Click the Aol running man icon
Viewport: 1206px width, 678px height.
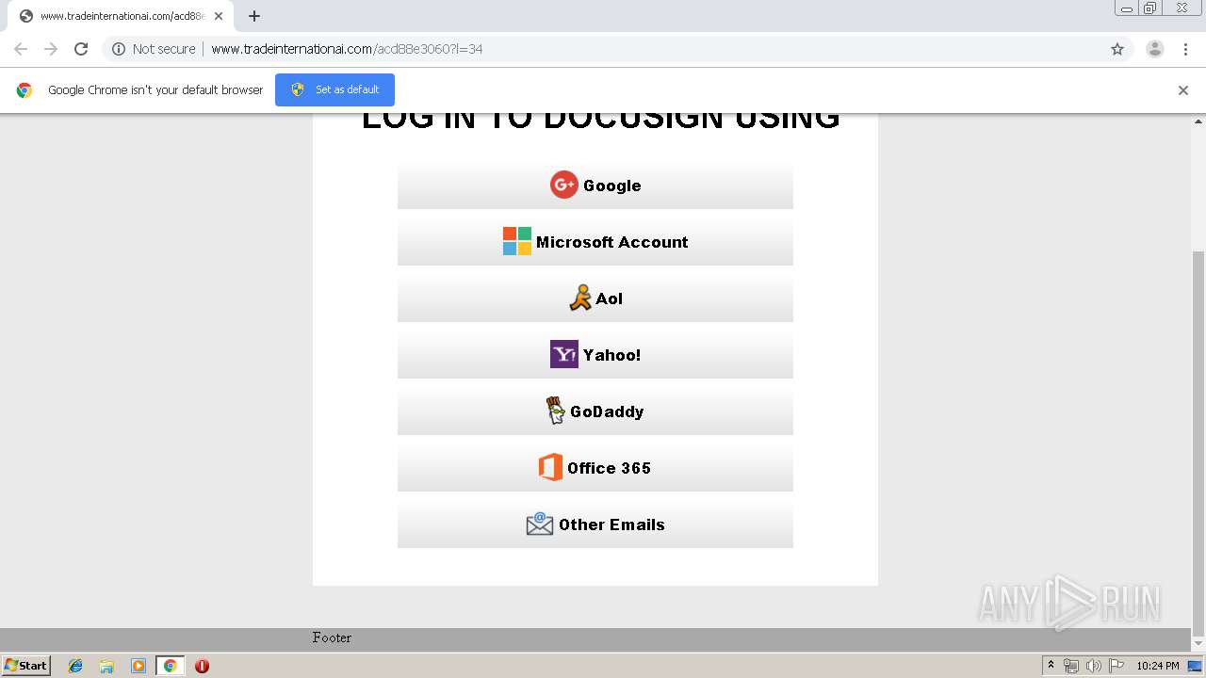(579, 298)
